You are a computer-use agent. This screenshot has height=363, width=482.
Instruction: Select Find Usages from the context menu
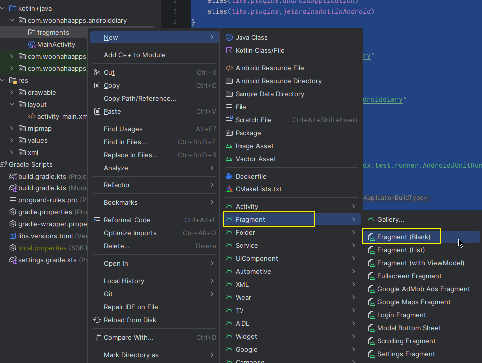coord(154,129)
